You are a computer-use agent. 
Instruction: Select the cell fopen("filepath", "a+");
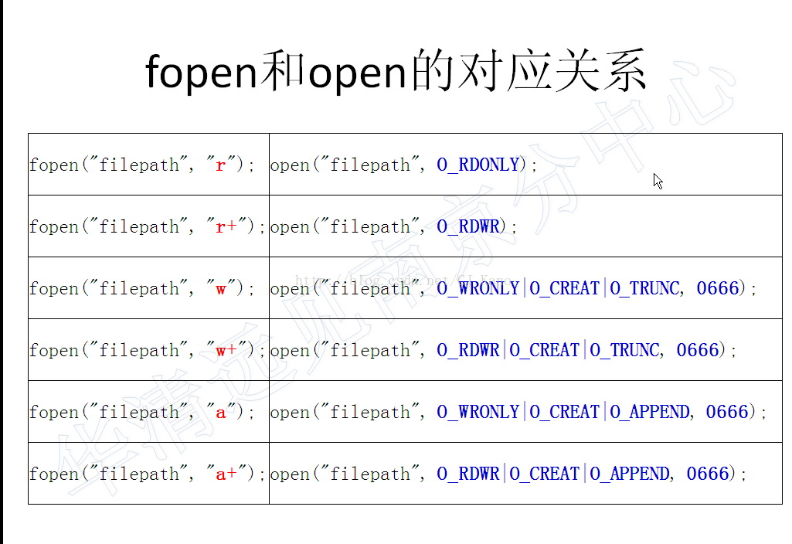[x=148, y=473]
